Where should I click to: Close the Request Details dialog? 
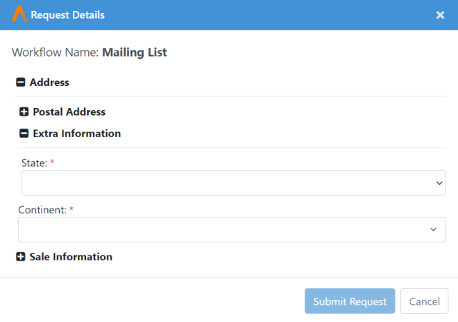click(440, 15)
